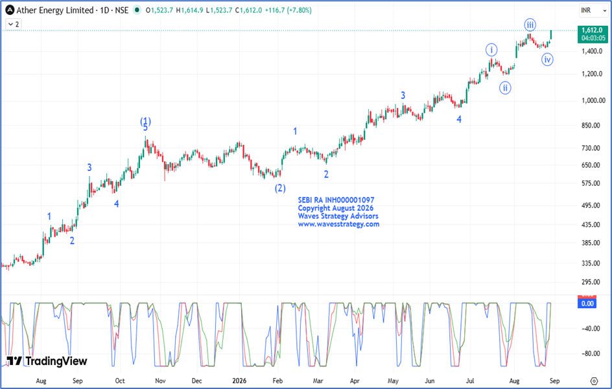Select the wave (2) label

(x=280, y=188)
